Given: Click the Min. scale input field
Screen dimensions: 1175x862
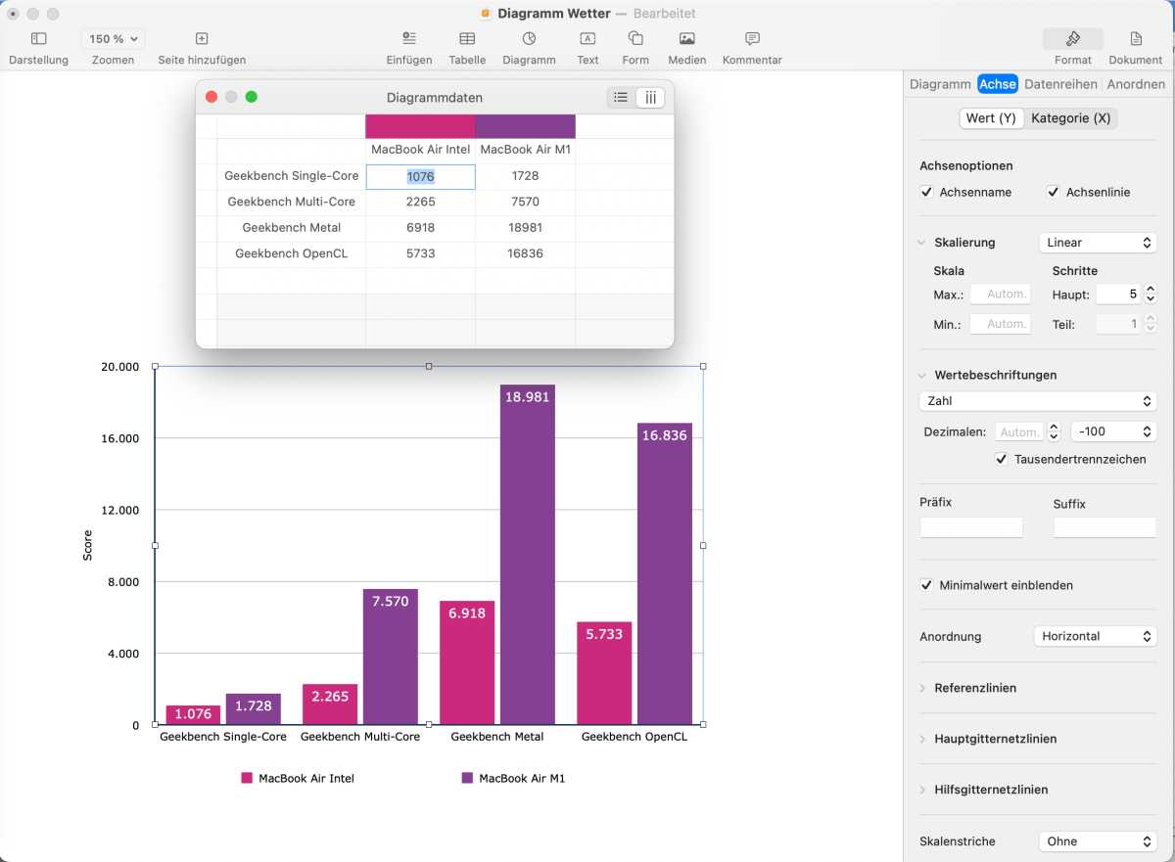Looking at the screenshot, I should 1000,324.
